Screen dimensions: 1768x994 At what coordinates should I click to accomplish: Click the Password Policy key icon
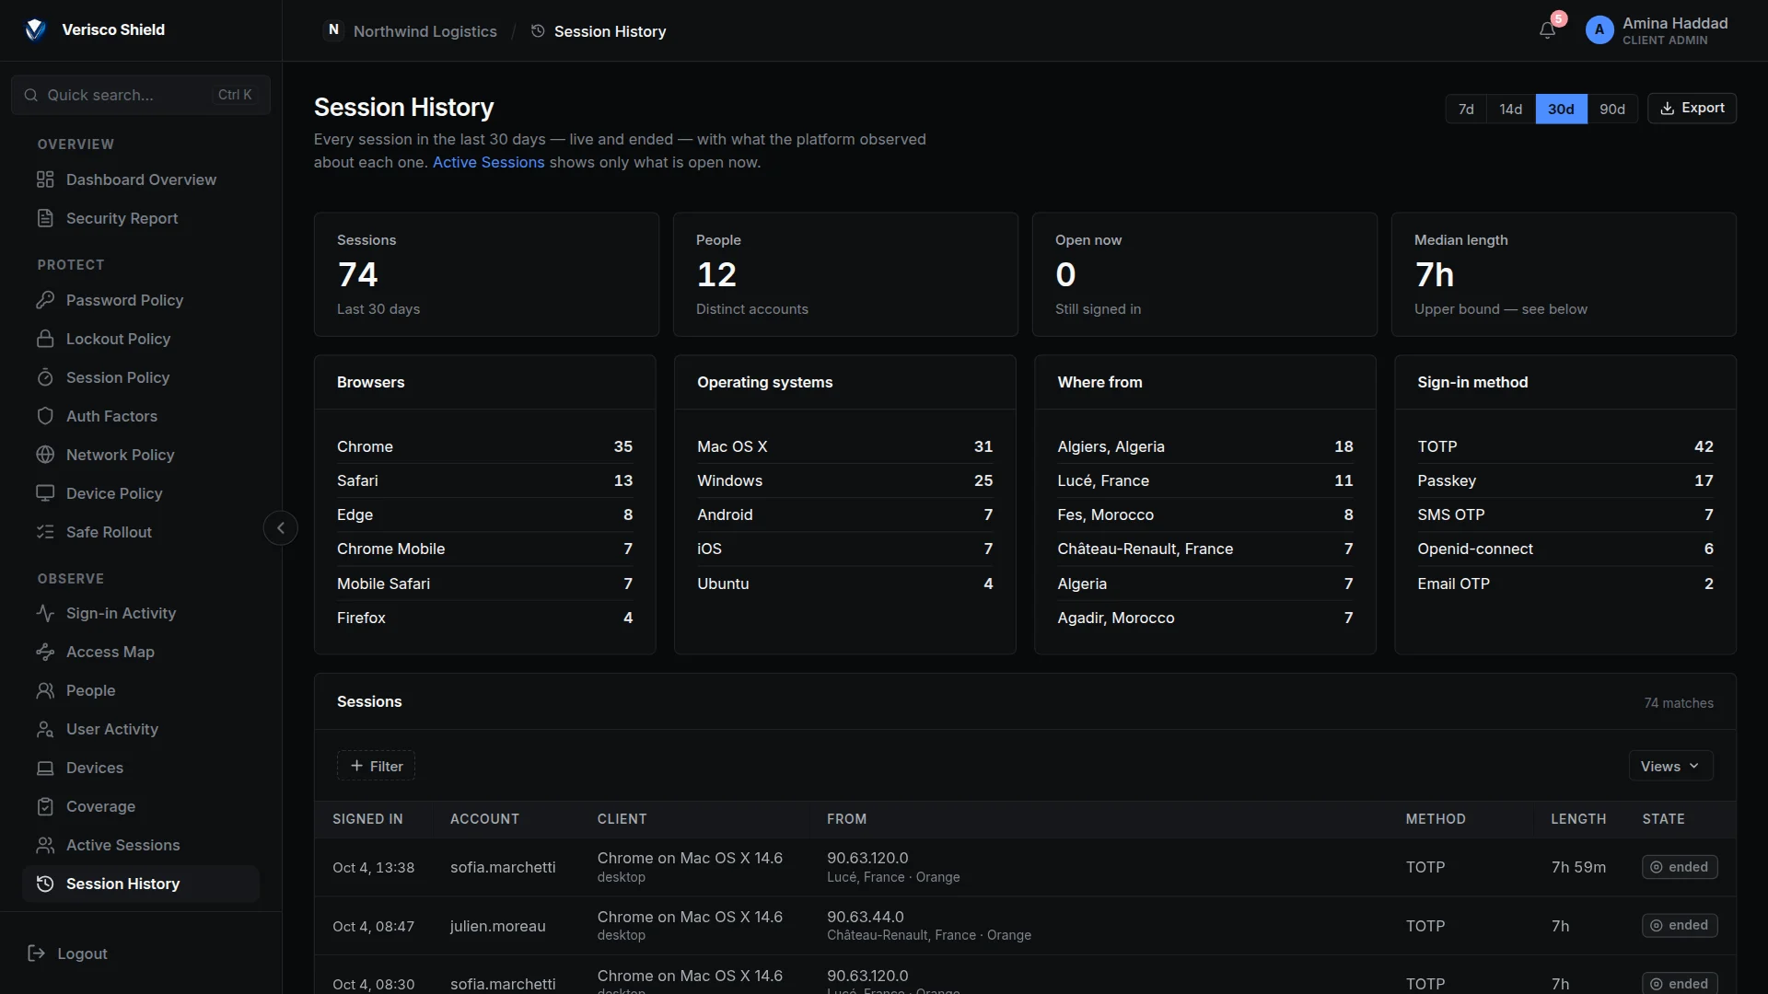click(45, 300)
